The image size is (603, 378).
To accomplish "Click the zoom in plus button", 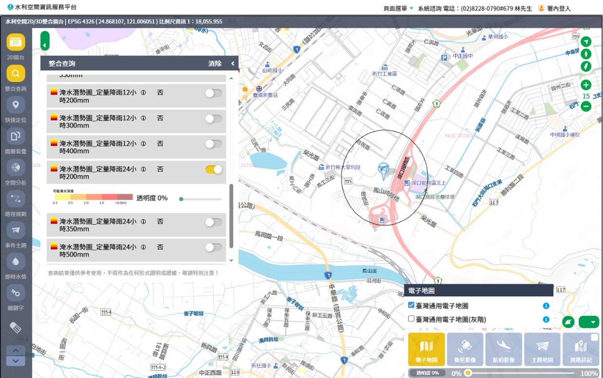I will pos(586,85).
